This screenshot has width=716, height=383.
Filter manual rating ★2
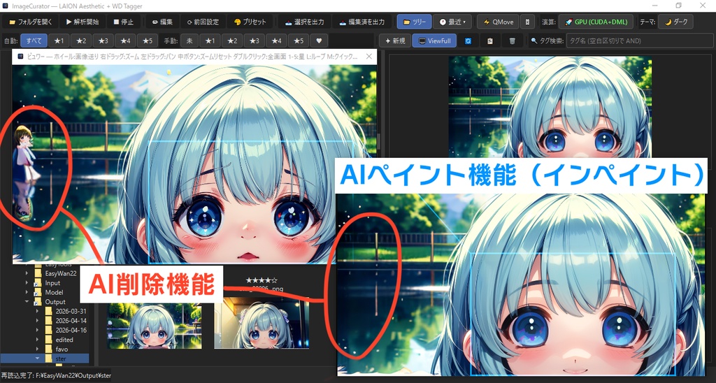(x=232, y=41)
